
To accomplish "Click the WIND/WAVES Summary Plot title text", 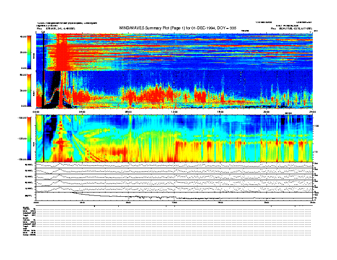I will 178,28.
